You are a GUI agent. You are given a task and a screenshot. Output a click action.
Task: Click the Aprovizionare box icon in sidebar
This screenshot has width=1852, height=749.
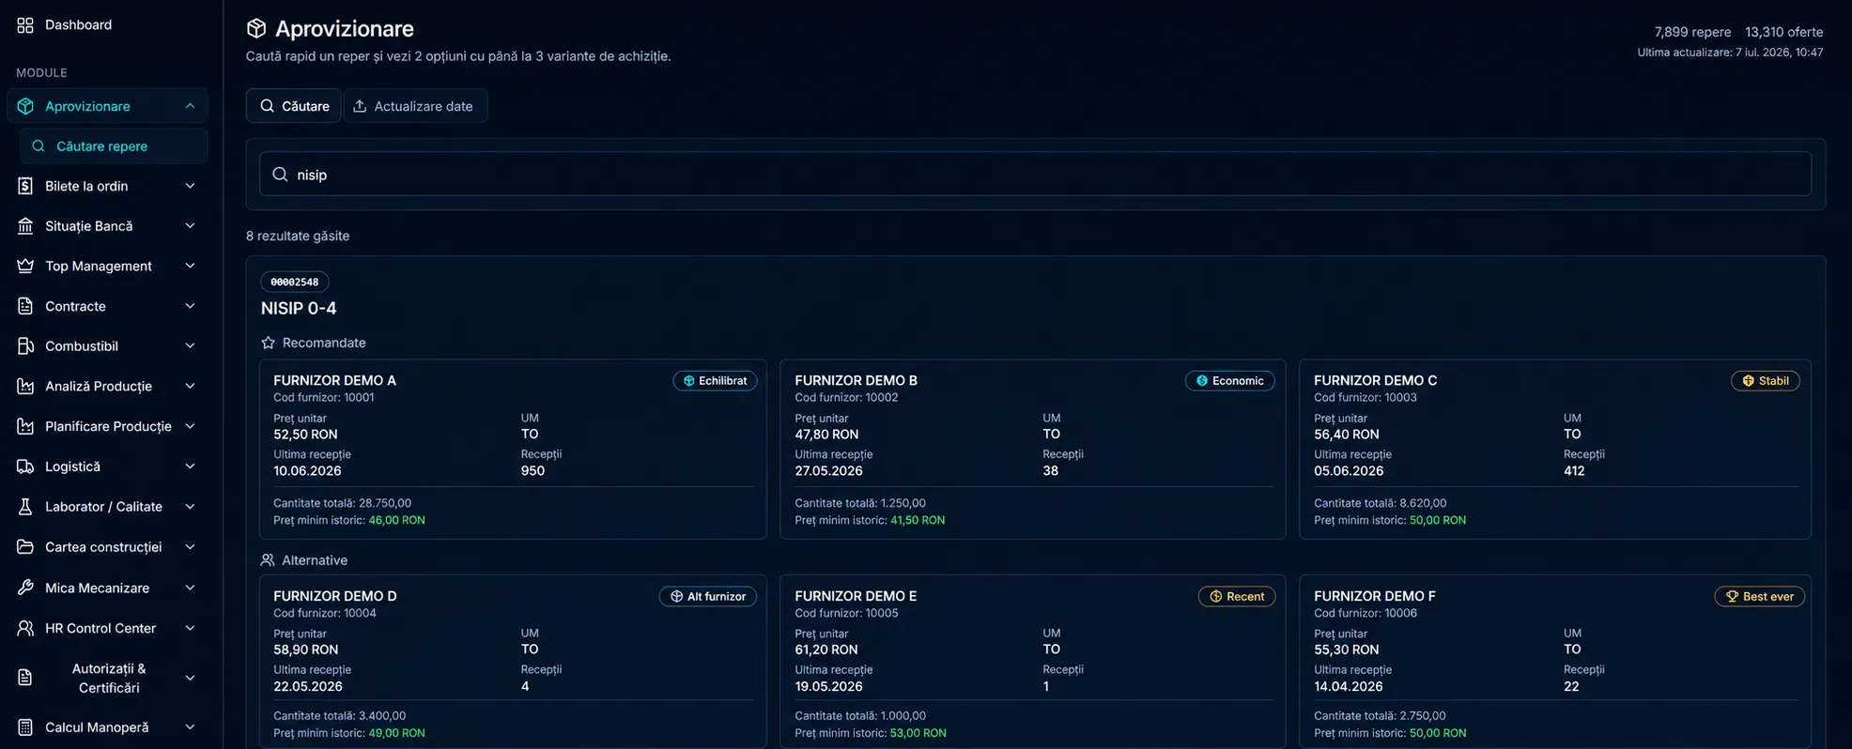point(25,106)
